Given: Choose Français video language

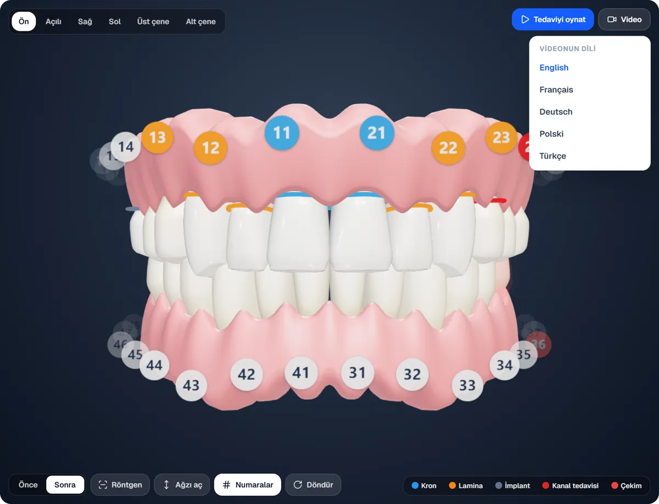Looking at the screenshot, I should (x=590, y=89).
